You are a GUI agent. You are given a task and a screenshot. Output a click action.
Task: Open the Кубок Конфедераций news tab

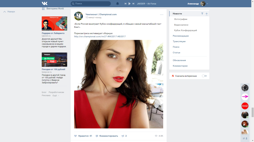point(185,30)
